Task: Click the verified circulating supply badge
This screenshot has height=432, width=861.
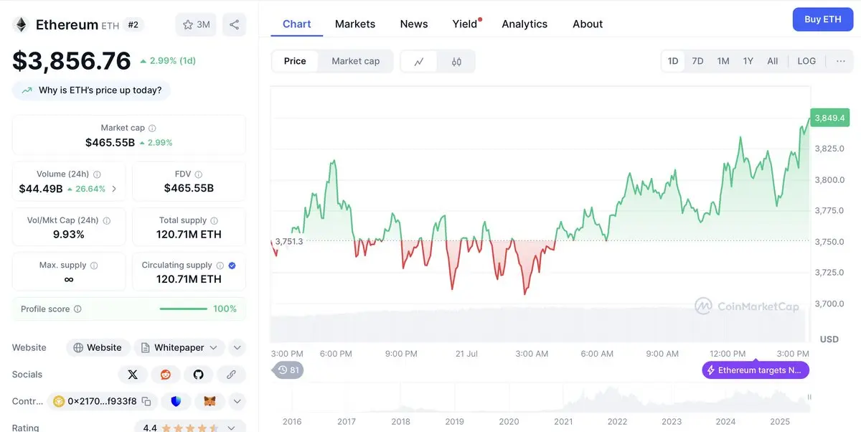Action: [232, 266]
